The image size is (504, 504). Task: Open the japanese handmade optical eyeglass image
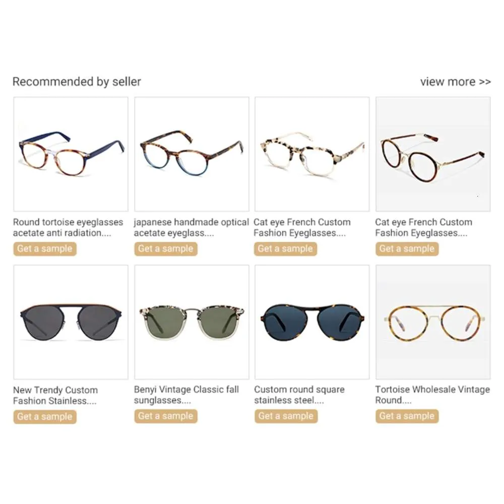(192, 154)
